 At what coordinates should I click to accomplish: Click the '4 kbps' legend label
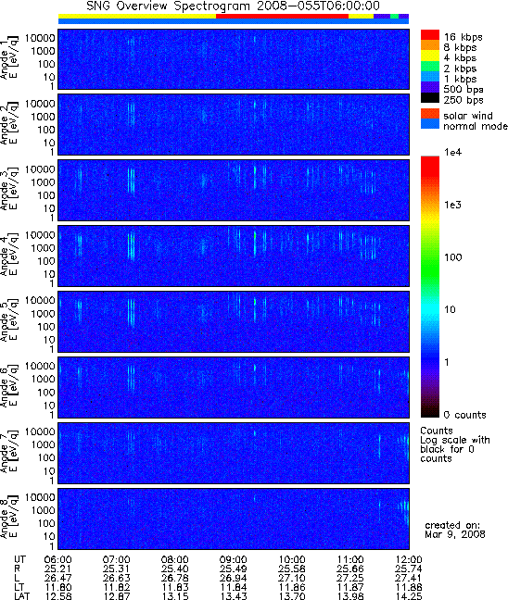pyautogui.click(x=460, y=58)
